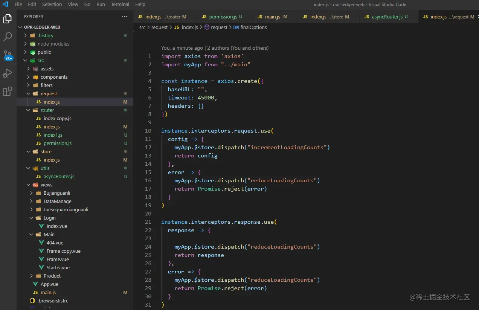This screenshot has width=479, height=310.
Task: Expand the Product folder
Action: [31, 276]
